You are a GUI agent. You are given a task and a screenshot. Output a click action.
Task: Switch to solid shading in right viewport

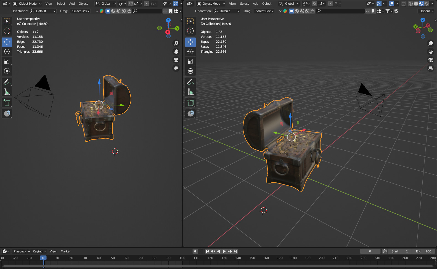(416, 4)
